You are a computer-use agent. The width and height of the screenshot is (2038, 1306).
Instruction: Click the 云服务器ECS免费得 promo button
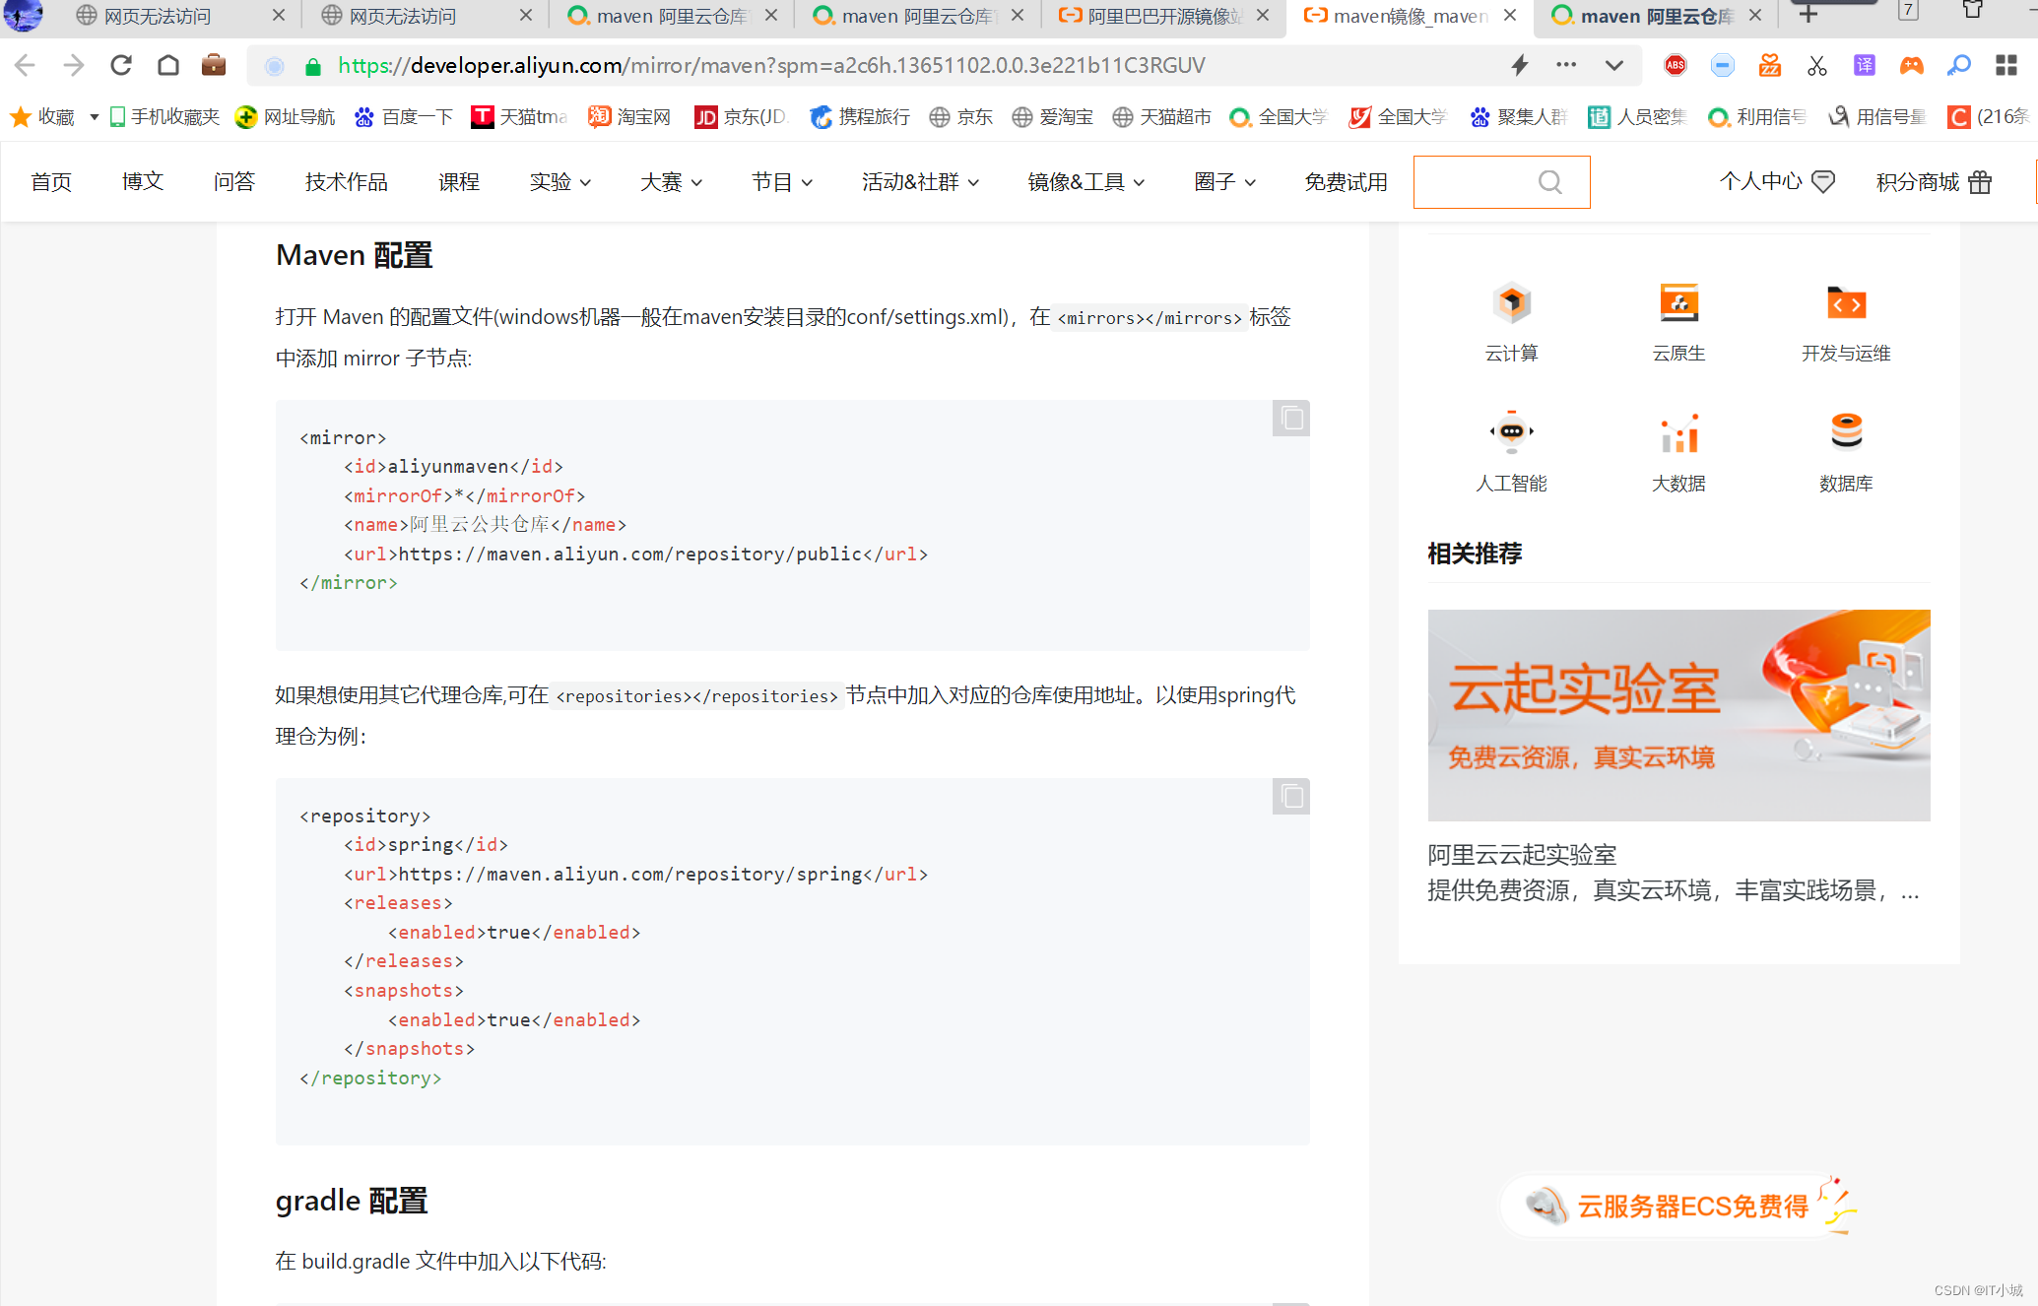point(1690,1206)
